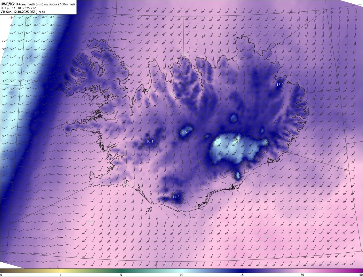Click the legend tick label 0
The height and width of the screenshot is (277, 363).
(1, 275)
